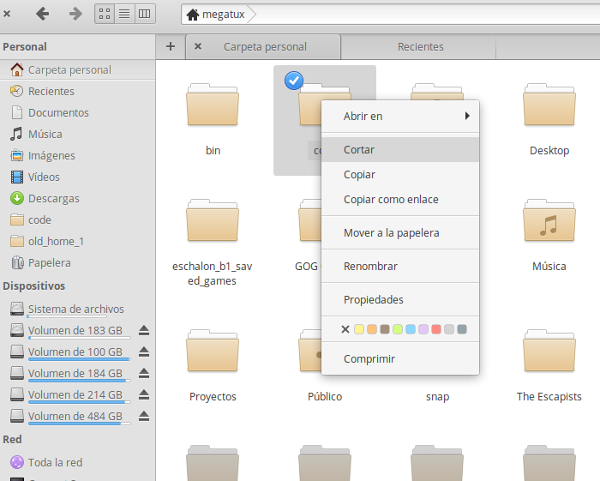Screen dimensions: 600x481
Task: Select The Escapists folder
Action: (549, 352)
